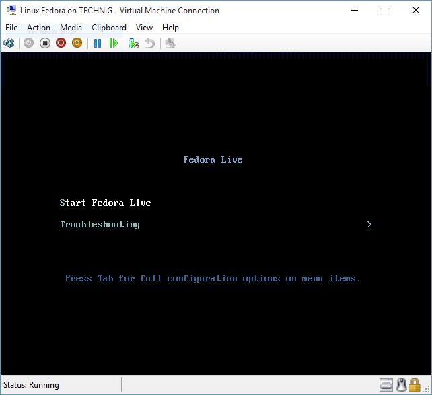The image size is (432, 395).
Task: Create a checkpoint using the toolbar icon
Action: 134,43
